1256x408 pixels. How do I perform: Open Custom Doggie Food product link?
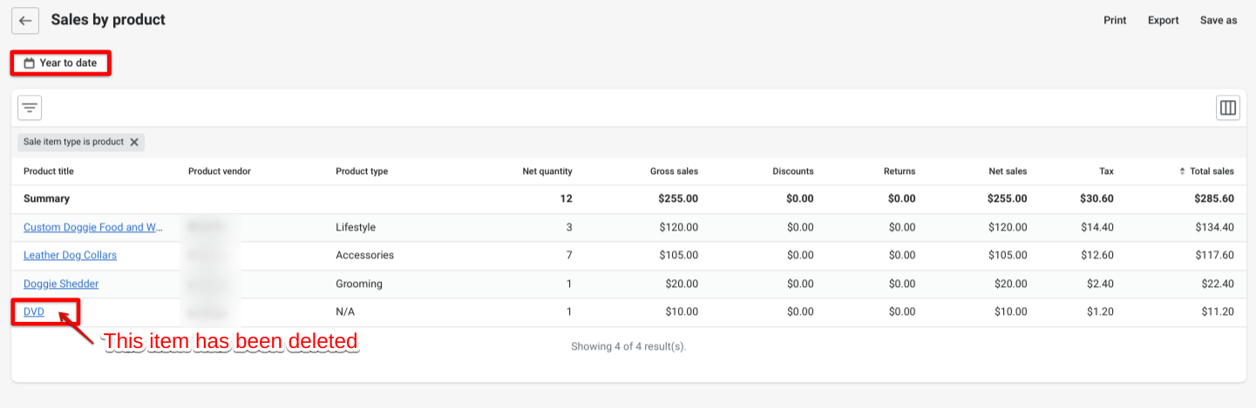coord(93,227)
